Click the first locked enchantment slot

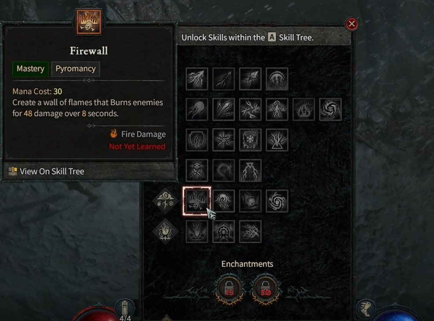229,289
